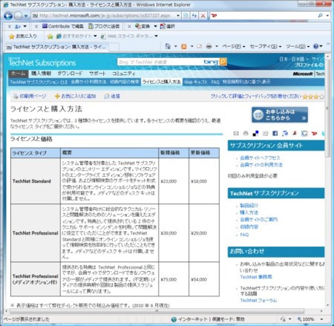Click the Refresh icon beside address bar
334x326 pixels.
pos(194,16)
